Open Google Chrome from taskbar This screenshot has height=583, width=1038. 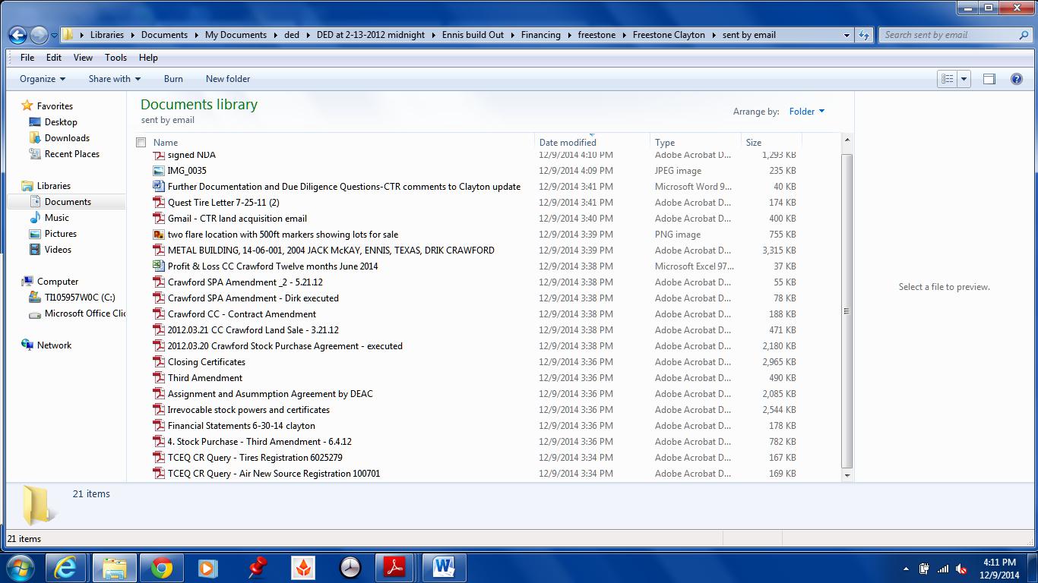pyautogui.click(x=161, y=567)
